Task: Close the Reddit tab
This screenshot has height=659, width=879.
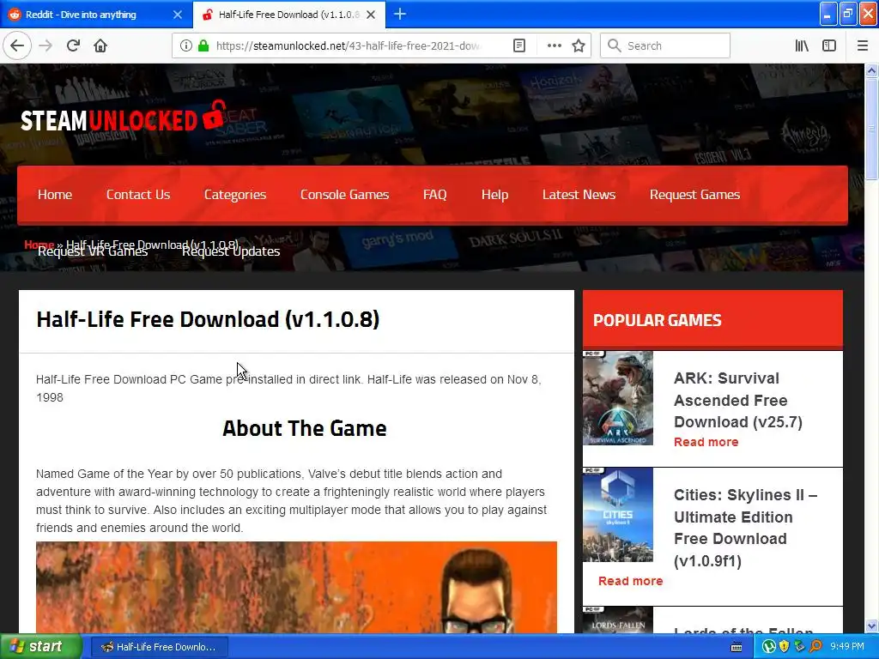Action: click(178, 15)
